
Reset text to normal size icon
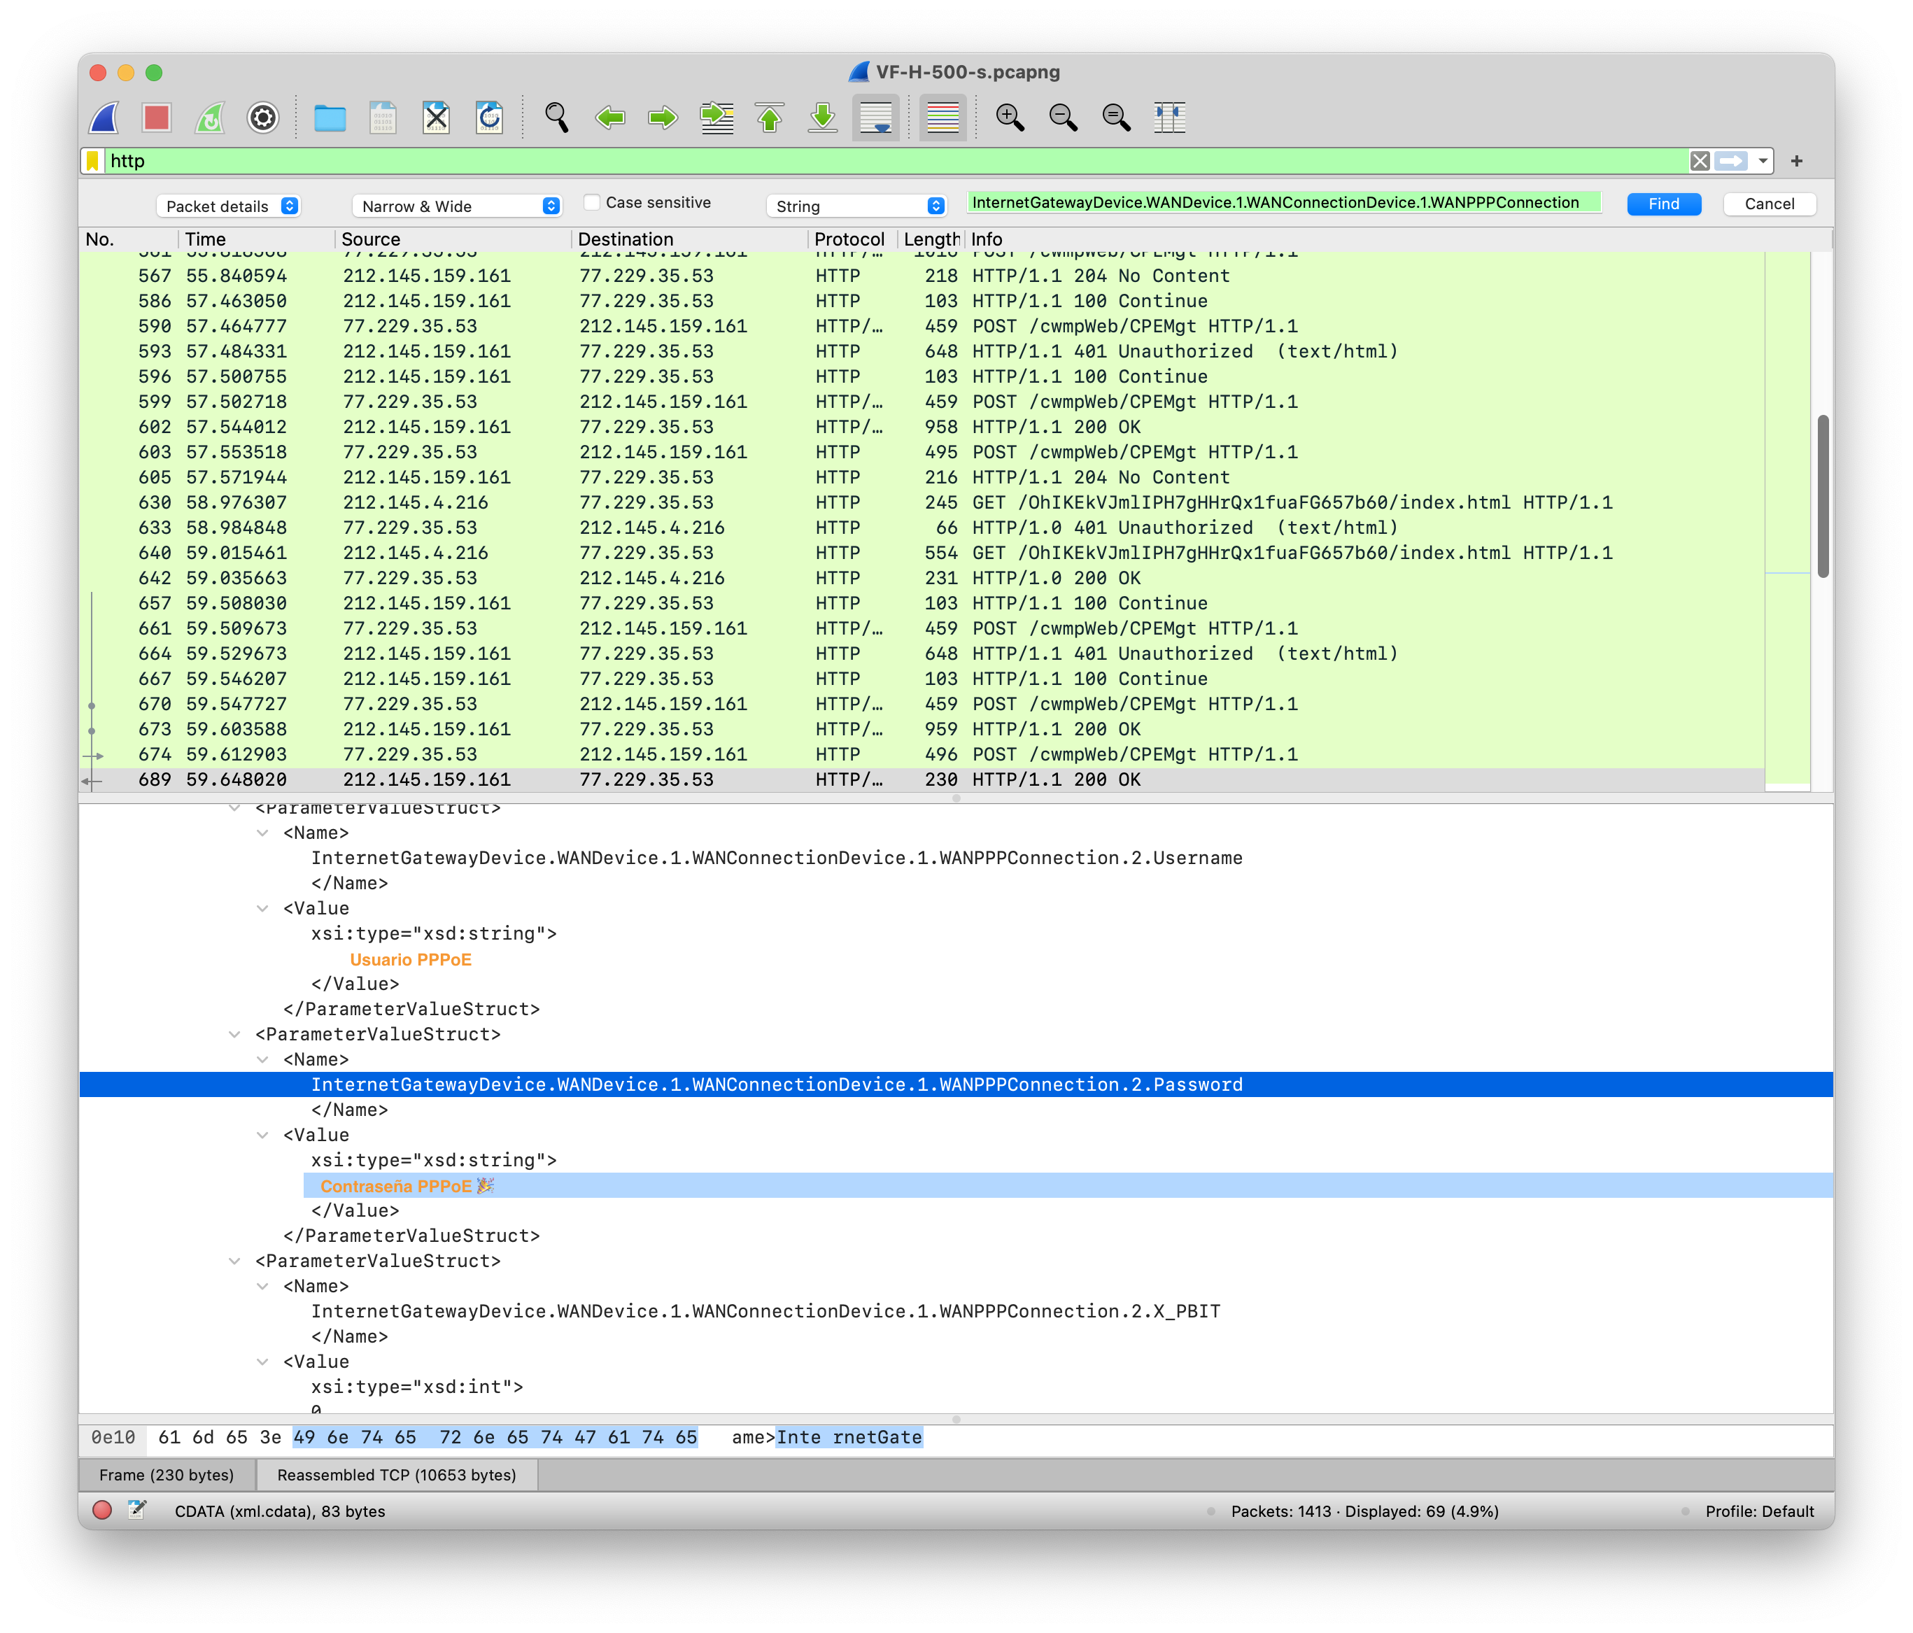point(1116,118)
